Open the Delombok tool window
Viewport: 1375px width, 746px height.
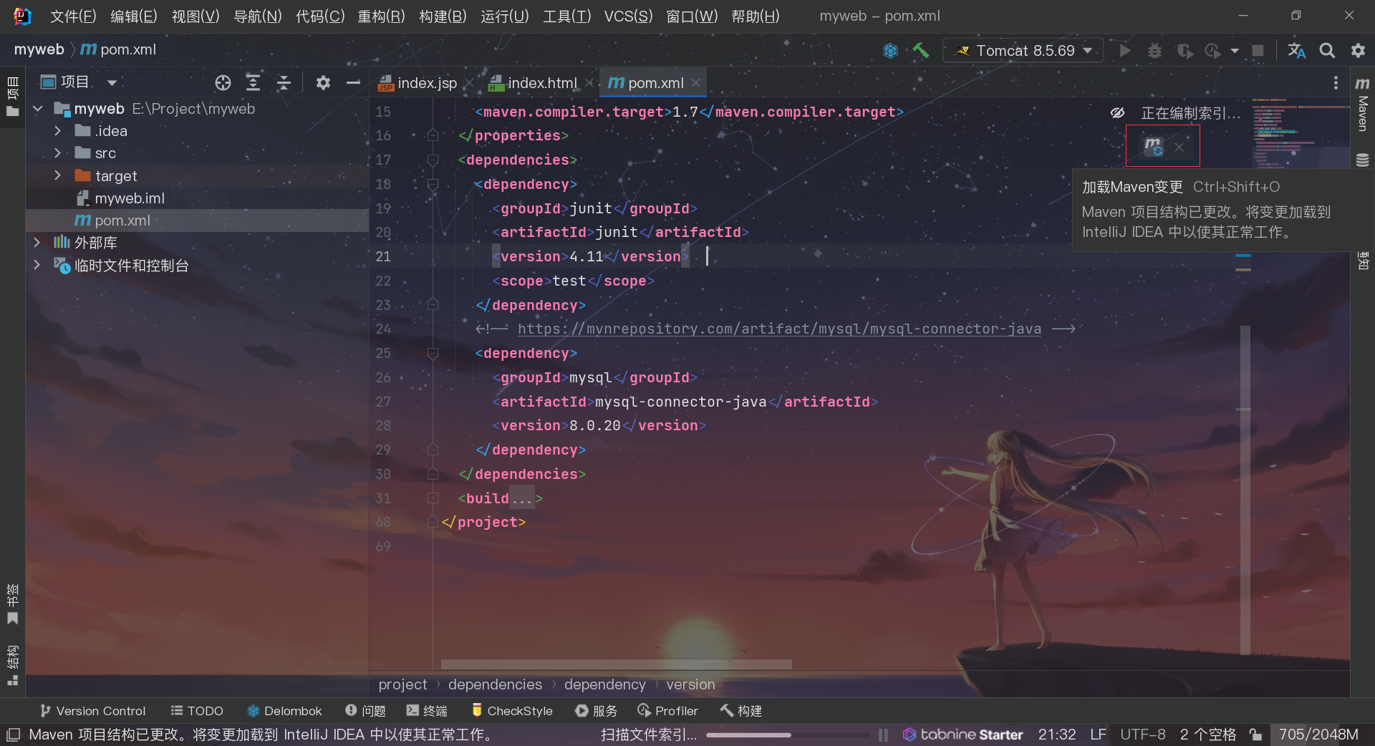coord(284,711)
